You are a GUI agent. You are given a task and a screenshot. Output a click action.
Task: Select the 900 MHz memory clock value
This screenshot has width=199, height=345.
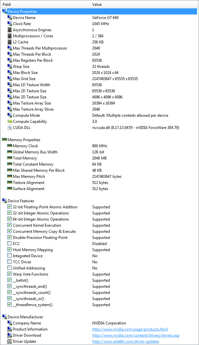100,146
